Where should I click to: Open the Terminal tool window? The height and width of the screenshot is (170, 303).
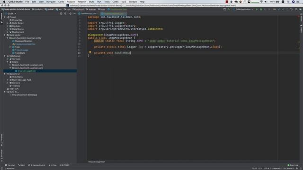click(9, 165)
